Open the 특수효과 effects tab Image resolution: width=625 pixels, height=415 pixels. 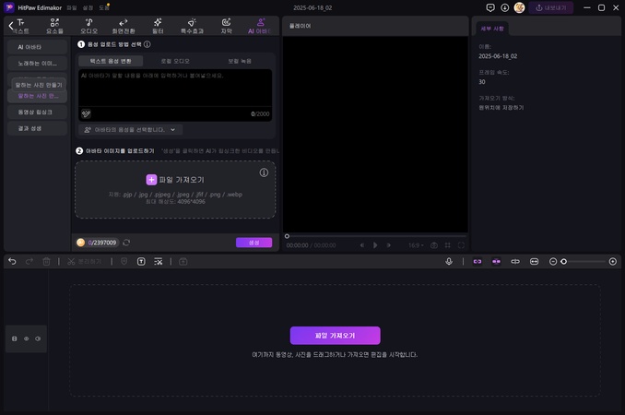pos(192,26)
